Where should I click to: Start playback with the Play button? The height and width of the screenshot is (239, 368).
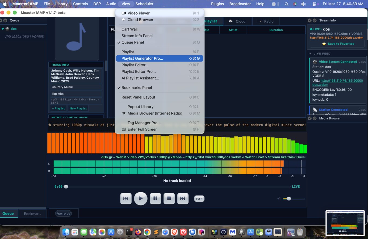[x=141, y=198]
